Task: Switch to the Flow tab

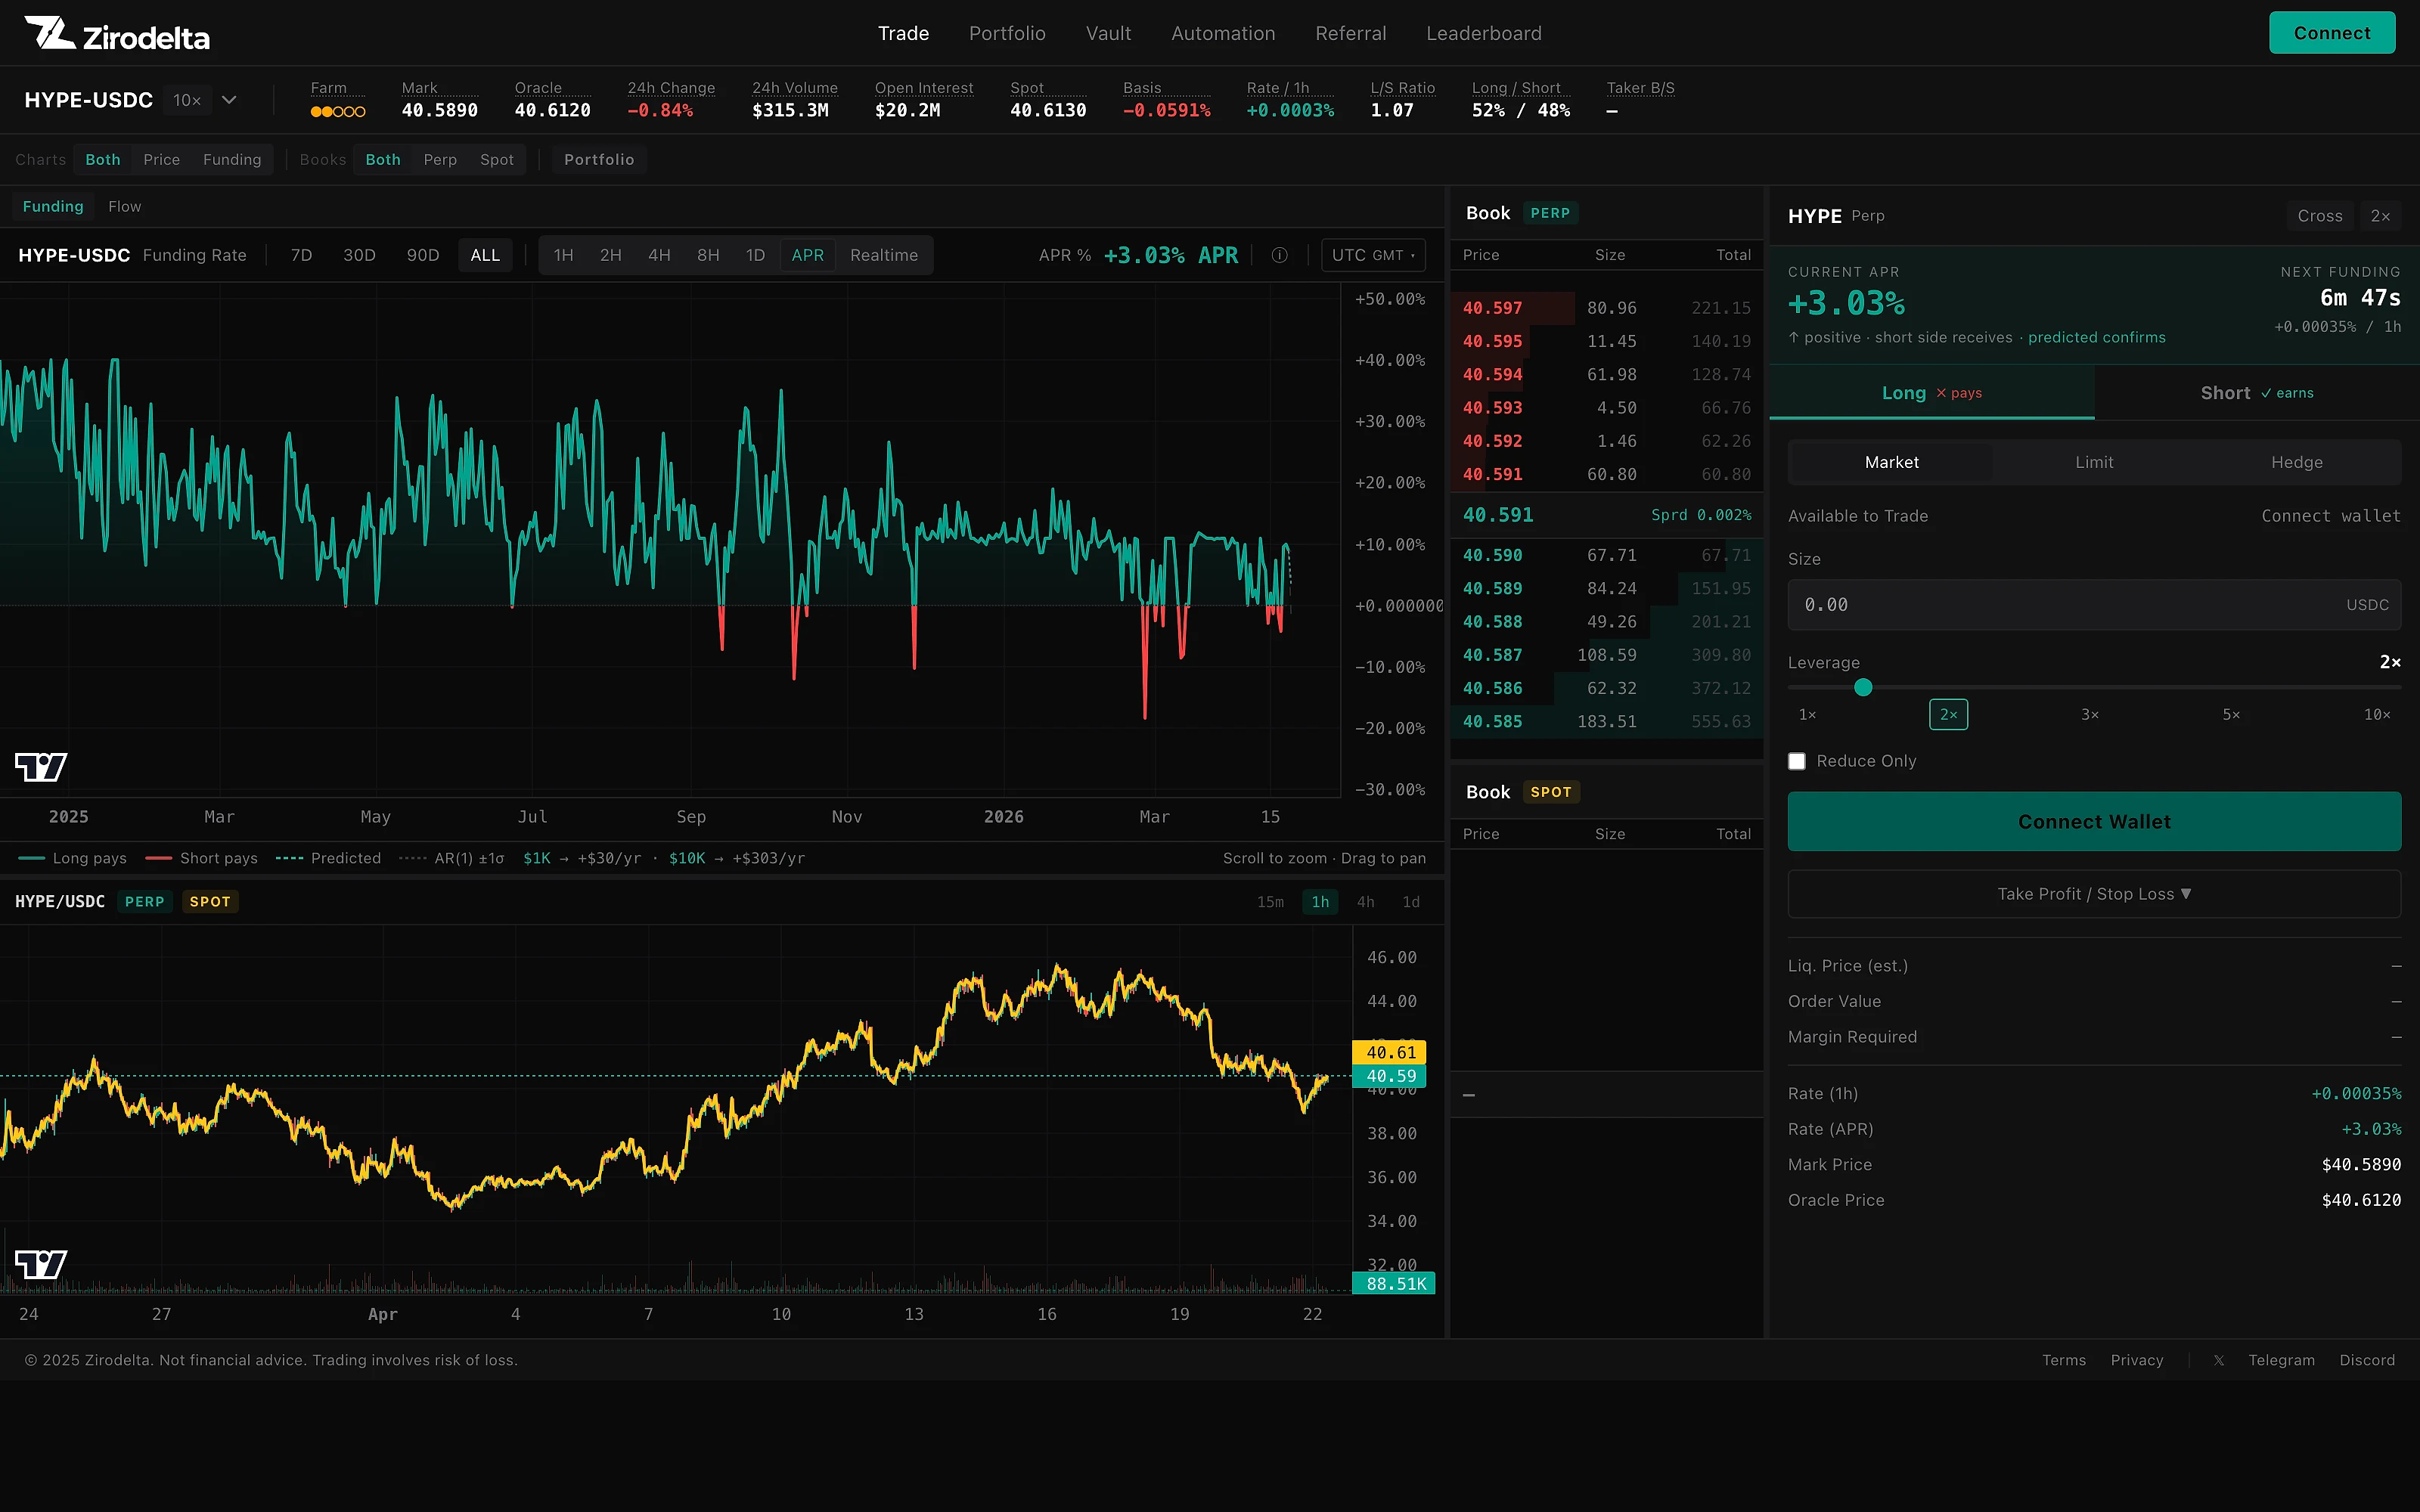Action: click(x=125, y=207)
